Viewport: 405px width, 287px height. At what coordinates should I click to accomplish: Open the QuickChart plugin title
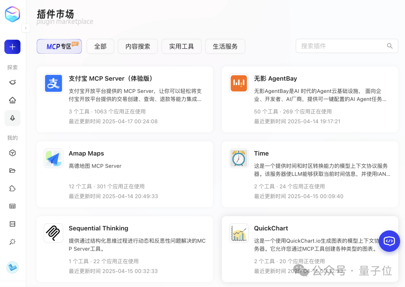[271, 228]
